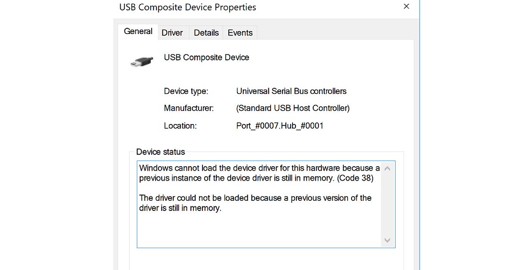Image resolution: width=517 pixels, height=270 pixels.
Task: Click the Universal Serial Bus controllers device type
Action: (x=292, y=91)
